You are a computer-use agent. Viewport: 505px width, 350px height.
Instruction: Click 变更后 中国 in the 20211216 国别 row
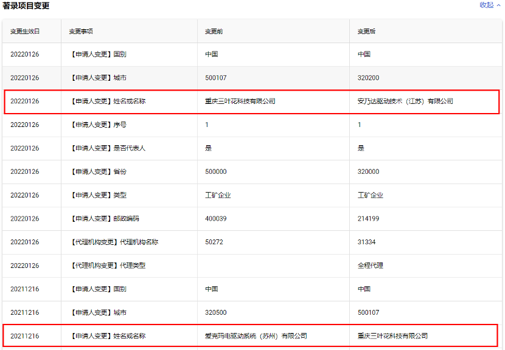pyautogui.click(x=364, y=289)
